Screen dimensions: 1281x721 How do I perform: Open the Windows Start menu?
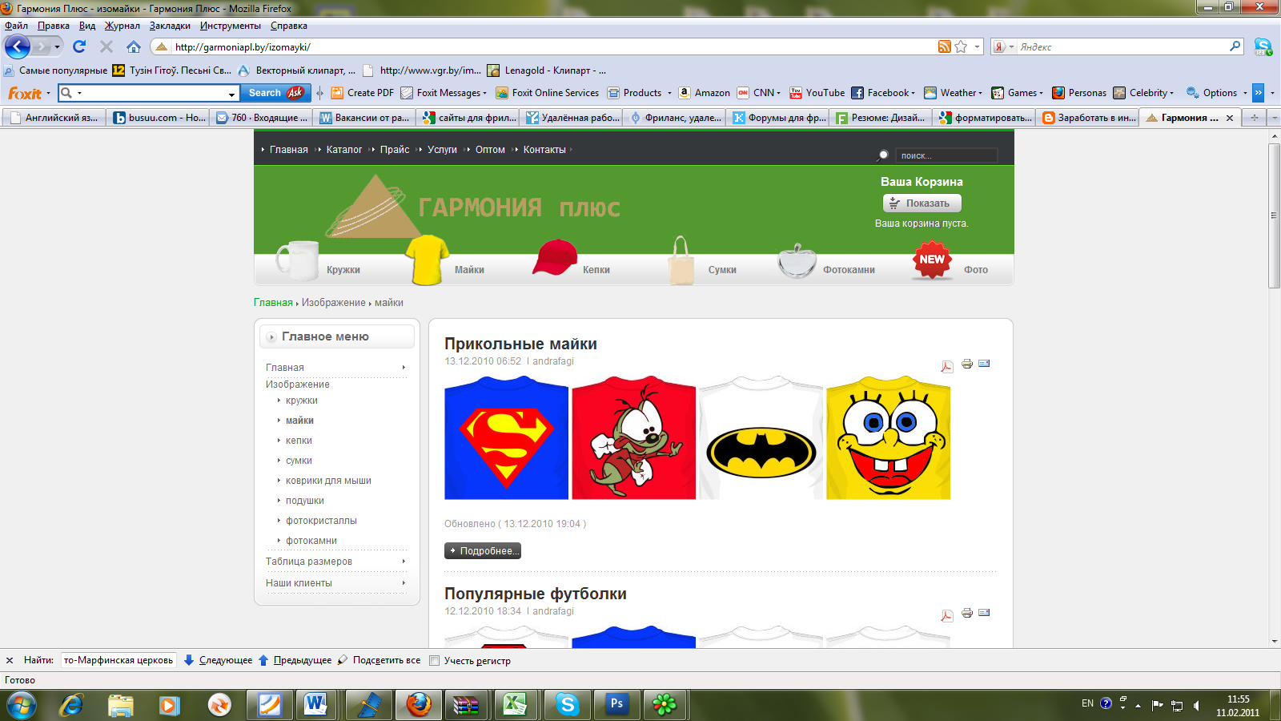(x=22, y=705)
